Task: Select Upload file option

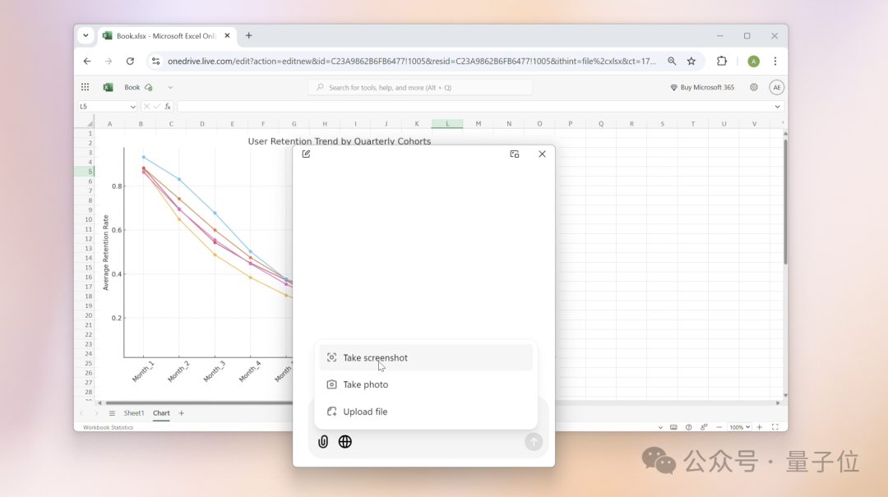Action: [x=426, y=412]
